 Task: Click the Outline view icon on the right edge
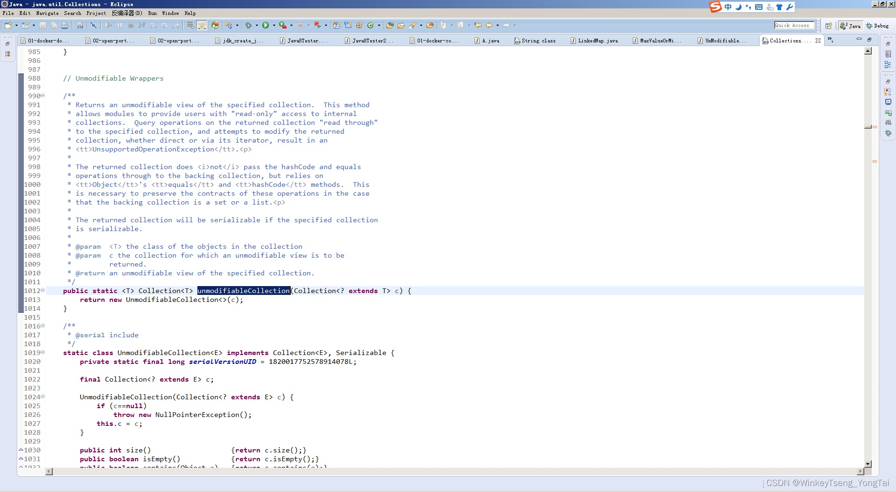click(x=889, y=64)
